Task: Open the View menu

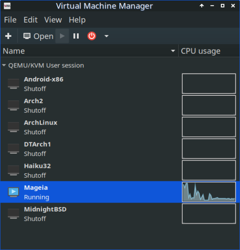Action: (x=53, y=20)
